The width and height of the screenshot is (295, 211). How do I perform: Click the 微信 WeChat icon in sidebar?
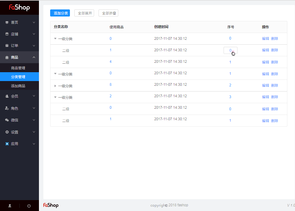[x=6, y=120]
